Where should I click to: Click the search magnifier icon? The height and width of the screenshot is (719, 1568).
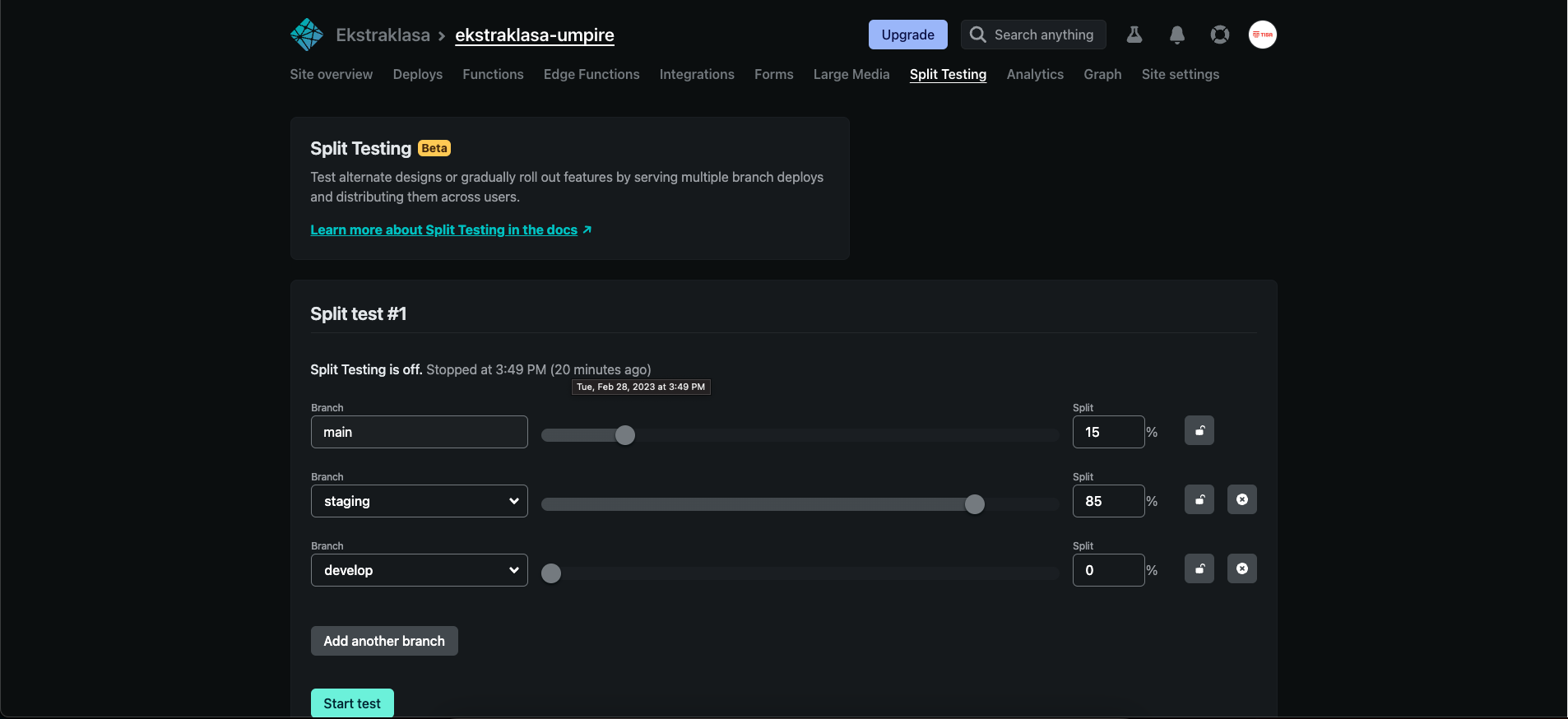[977, 35]
